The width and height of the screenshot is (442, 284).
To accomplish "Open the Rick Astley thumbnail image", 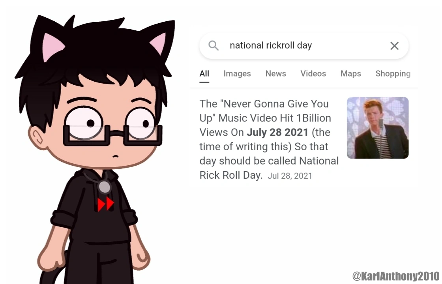I will coord(378,128).
